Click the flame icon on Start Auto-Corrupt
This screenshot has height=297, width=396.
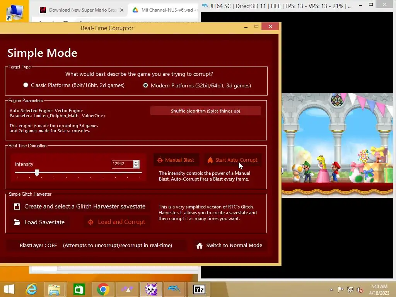coord(210,160)
